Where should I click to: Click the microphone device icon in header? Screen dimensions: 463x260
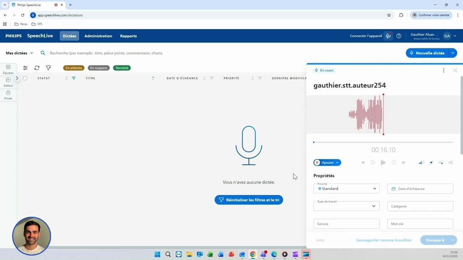(388, 36)
